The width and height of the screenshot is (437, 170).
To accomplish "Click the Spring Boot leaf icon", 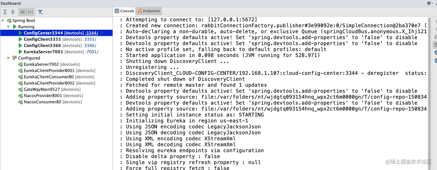I will coord(9,20).
